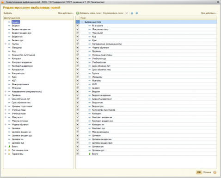The height and width of the screenshot is (178, 221).
Task: Click the green Add new field icon
Action: click(78, 13)
